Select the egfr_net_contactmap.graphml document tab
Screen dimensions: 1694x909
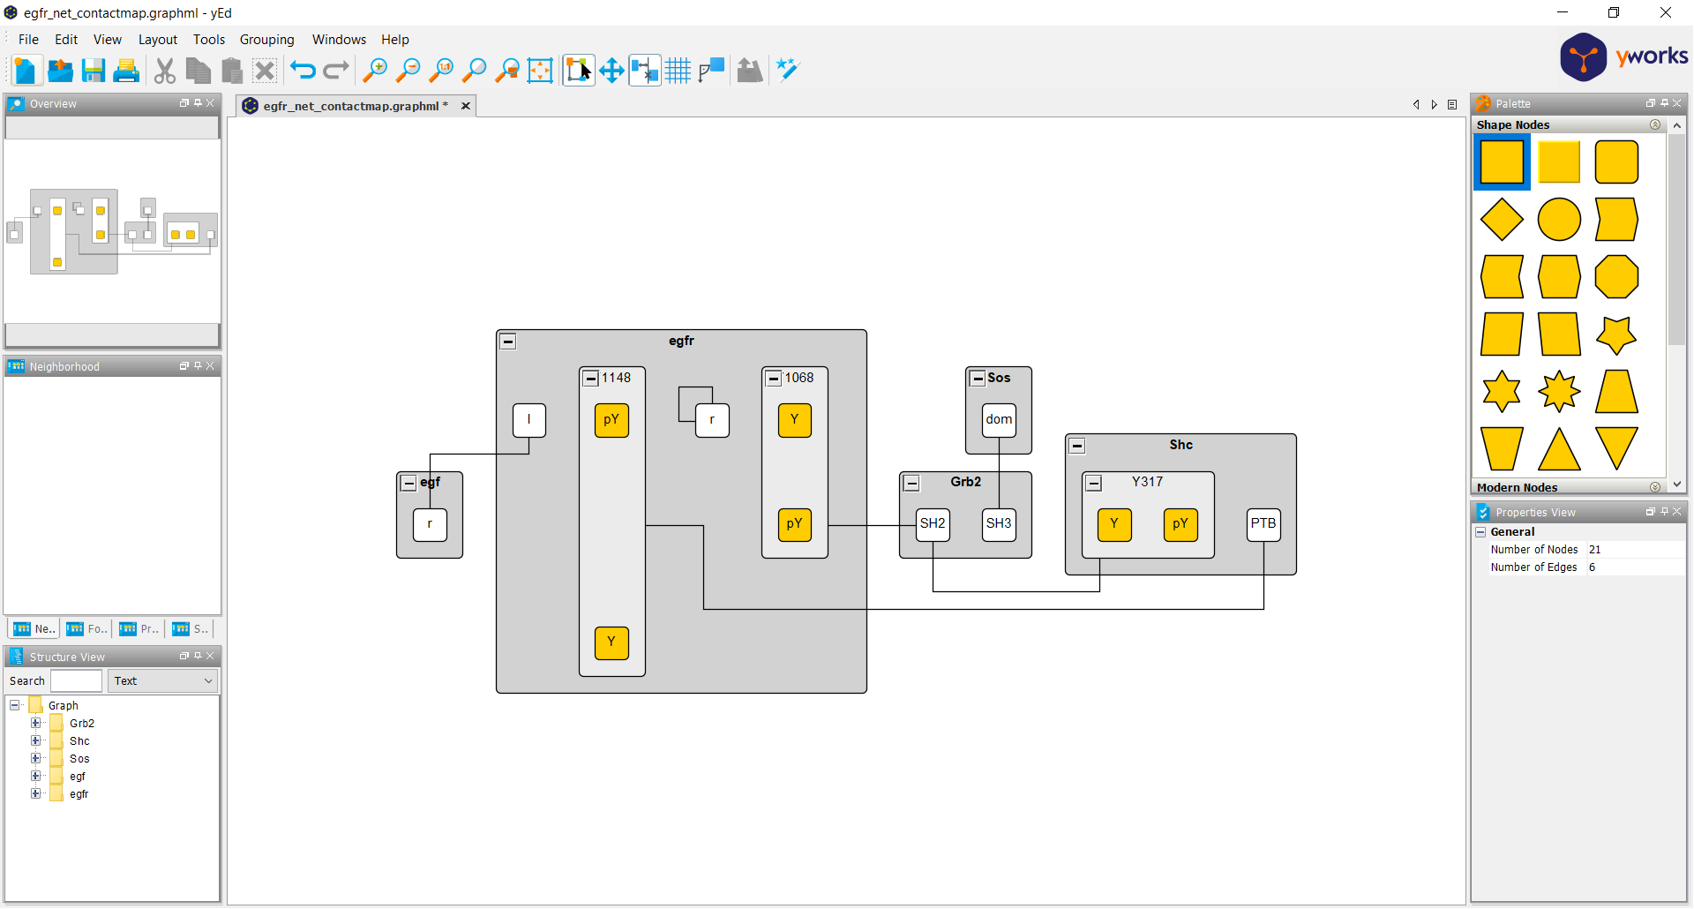coord(351,106)
